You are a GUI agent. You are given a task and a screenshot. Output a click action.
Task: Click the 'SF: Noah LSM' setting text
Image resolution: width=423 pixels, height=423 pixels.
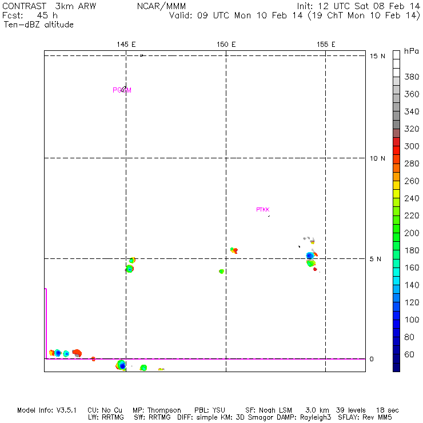click(x=269, y=410)
